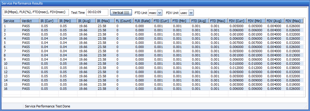The width and height of the screenshot is (310, 111).
Task: Select service row 7 number cell
Action: [11, 51]
